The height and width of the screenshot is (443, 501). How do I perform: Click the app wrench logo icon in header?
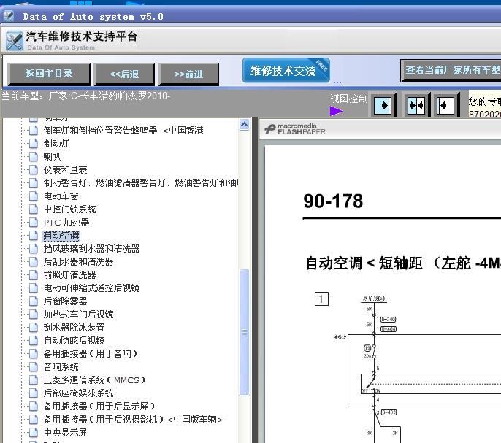point(15,41)
